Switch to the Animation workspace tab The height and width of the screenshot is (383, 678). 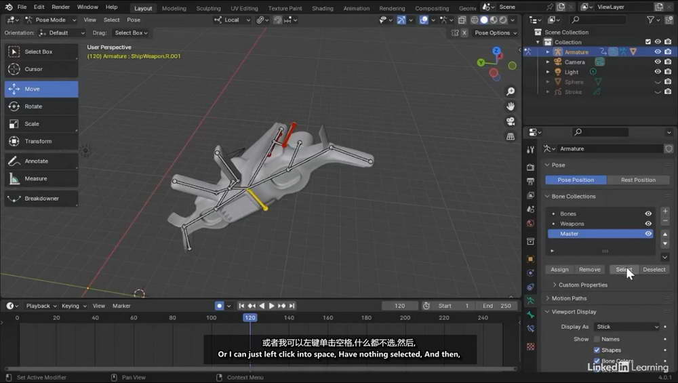(x=357, y=8)
